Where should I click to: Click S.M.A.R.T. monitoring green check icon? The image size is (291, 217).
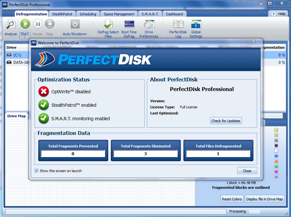pyautogui.click(x=44, y=119)
